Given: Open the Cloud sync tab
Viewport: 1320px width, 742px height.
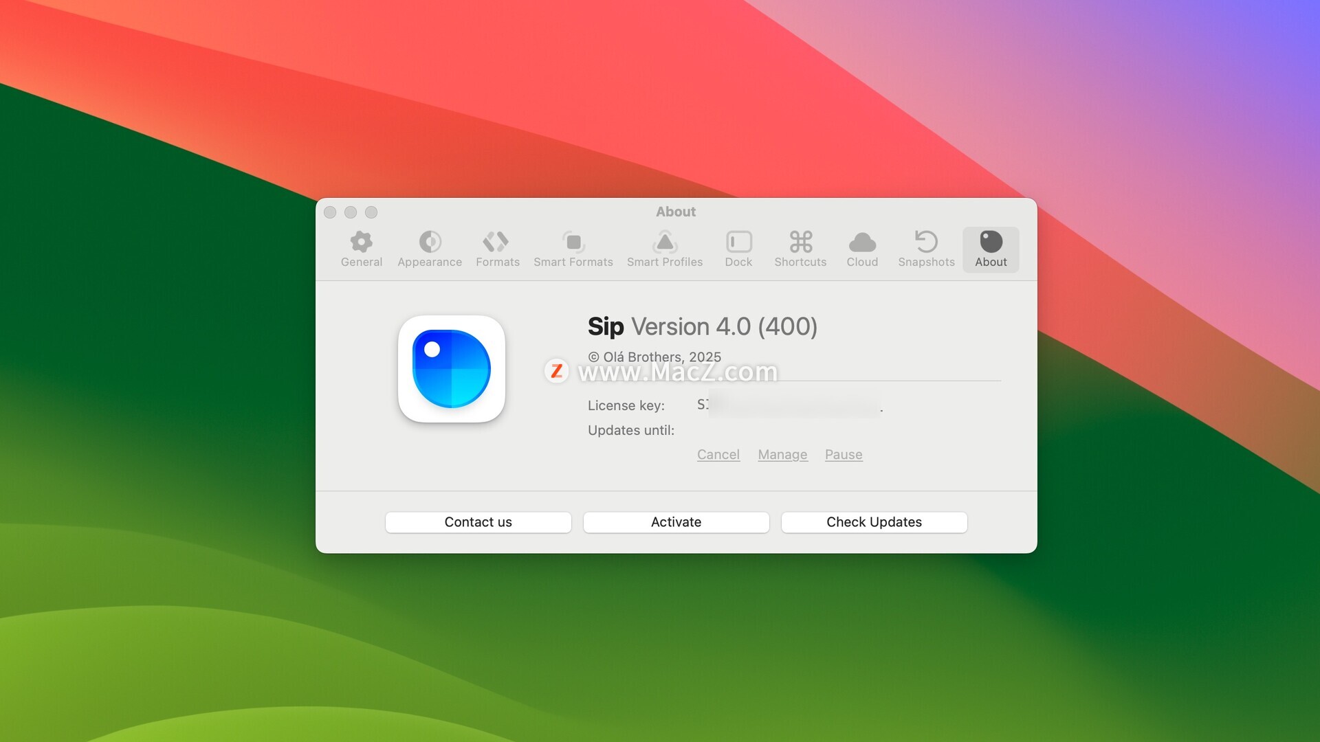Looking at the screenshot, I should pyautogui.click(x=862, y=249).
